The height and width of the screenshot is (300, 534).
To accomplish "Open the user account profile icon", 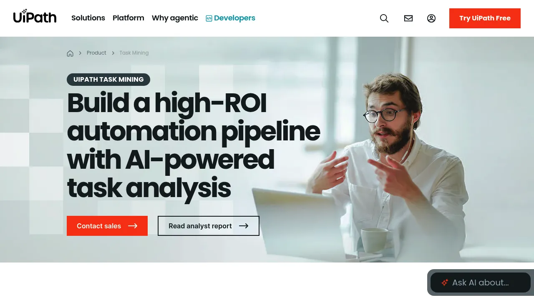I will point(431,18).
